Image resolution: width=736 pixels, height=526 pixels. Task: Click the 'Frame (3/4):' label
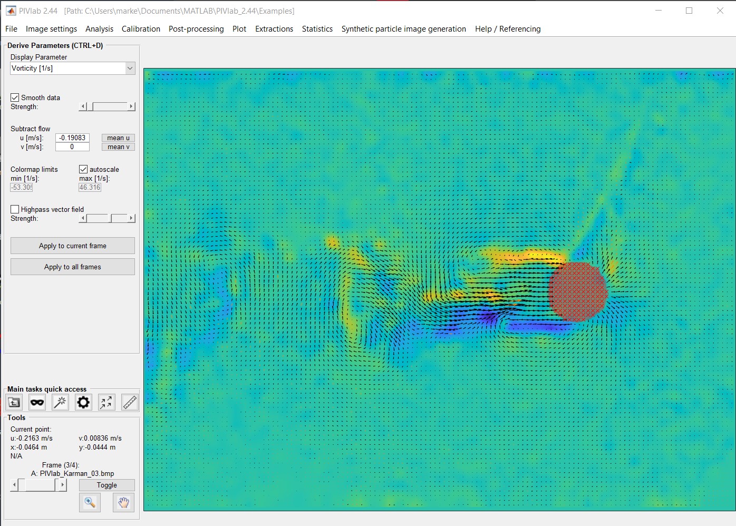61,465
